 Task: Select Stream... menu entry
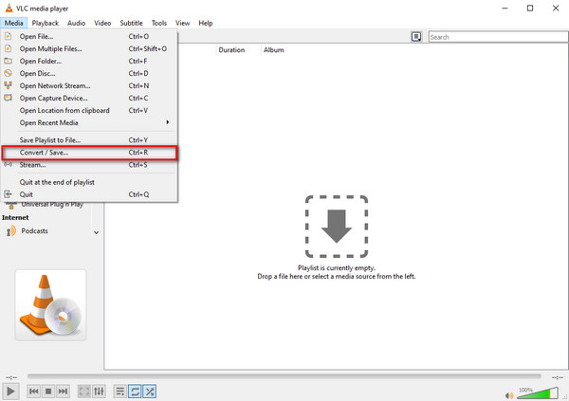89,165
